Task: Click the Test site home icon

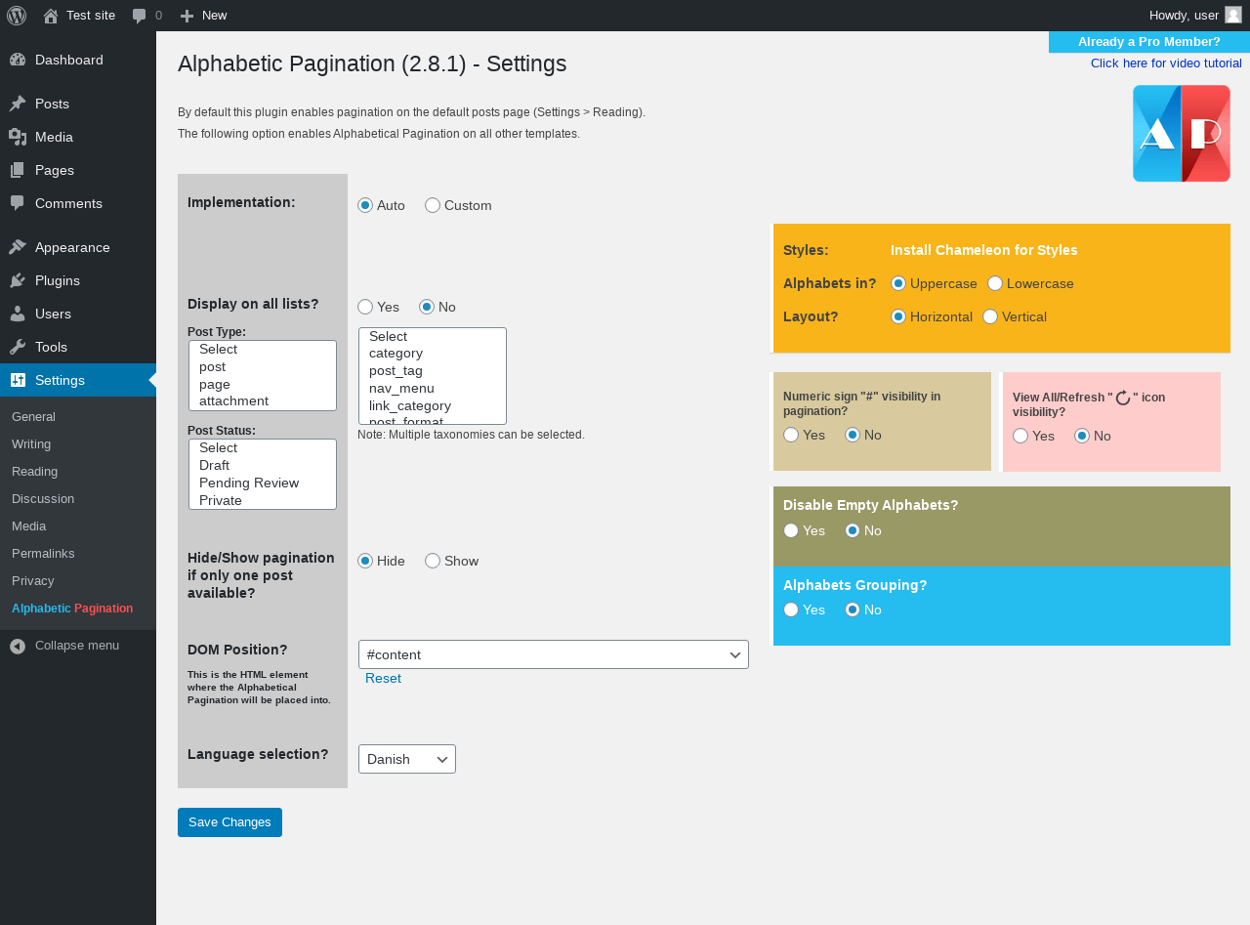Action: click(x=51, y=16)
